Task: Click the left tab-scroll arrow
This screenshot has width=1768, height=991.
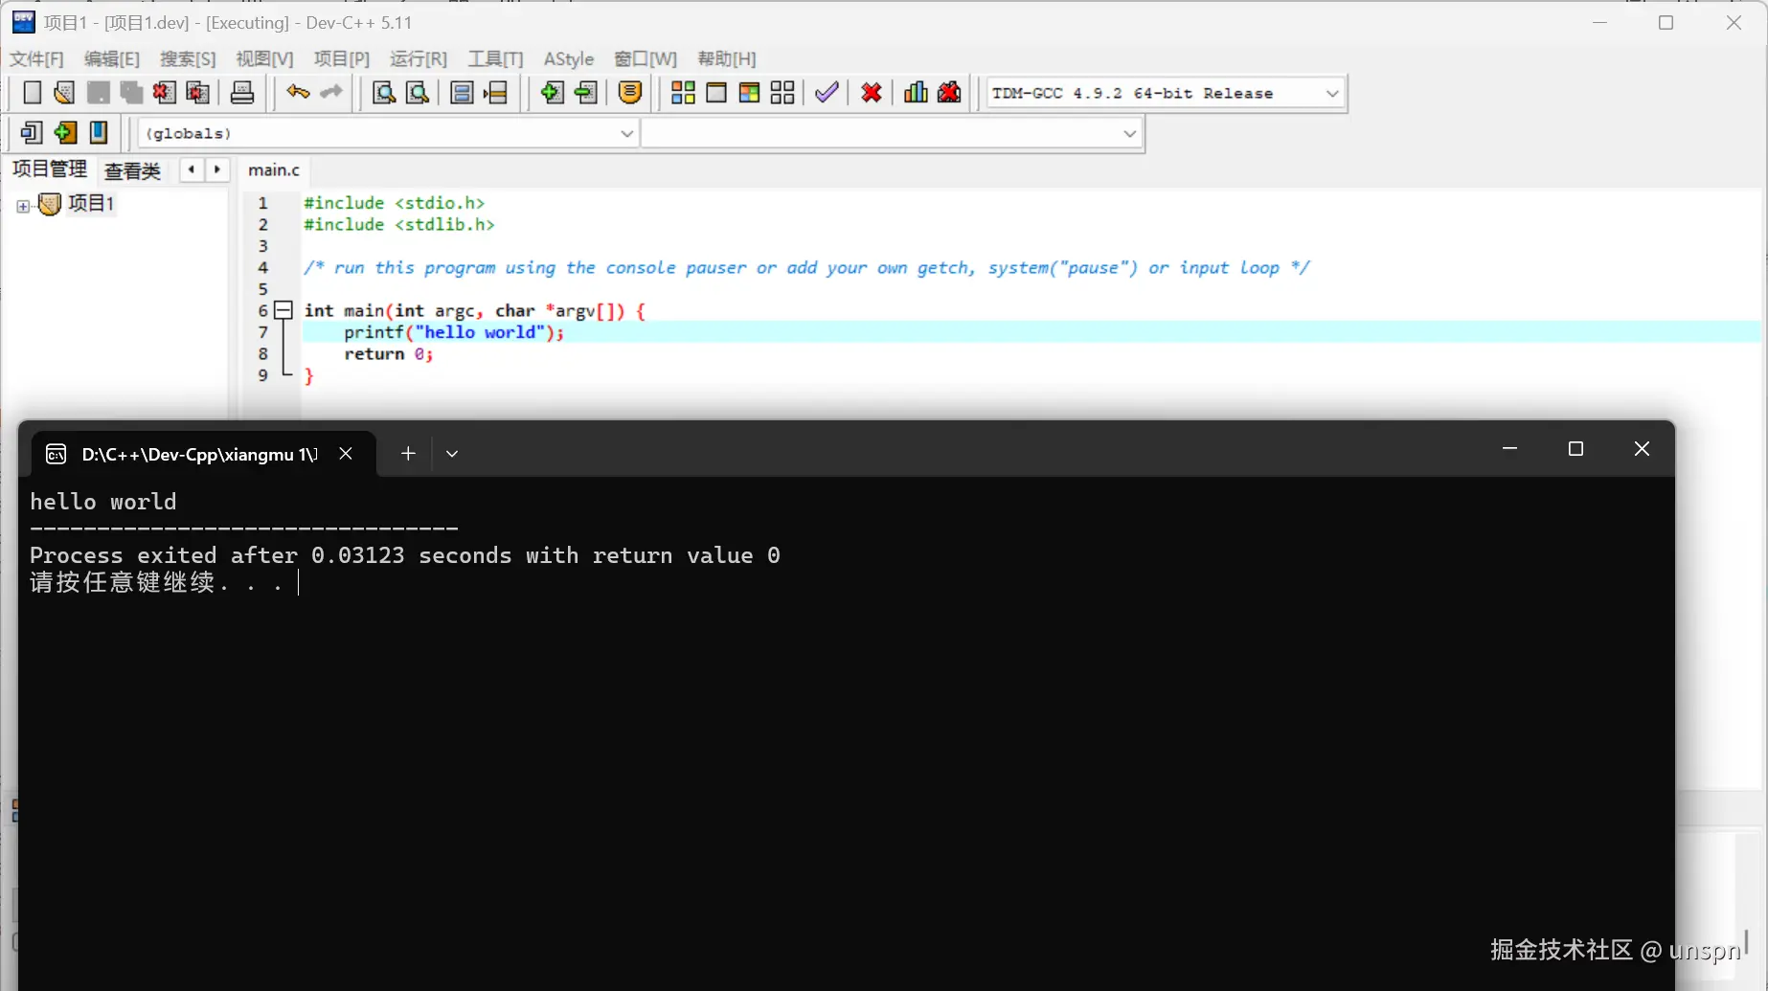Action: coord(192,169)
